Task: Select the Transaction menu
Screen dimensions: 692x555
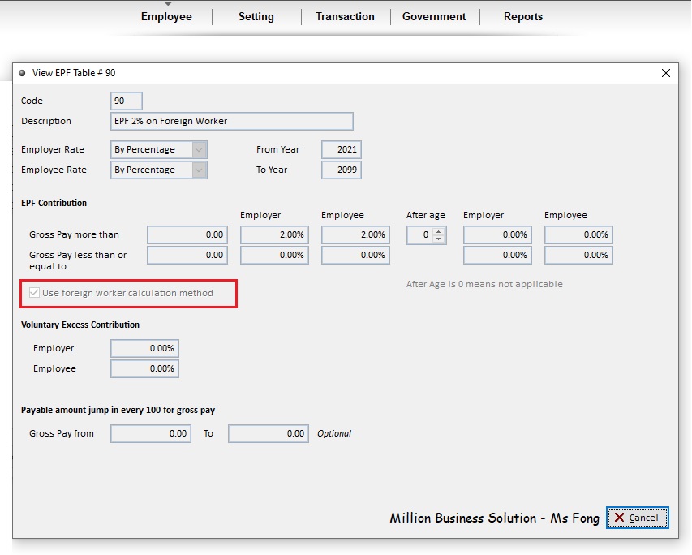Action: 345,17
